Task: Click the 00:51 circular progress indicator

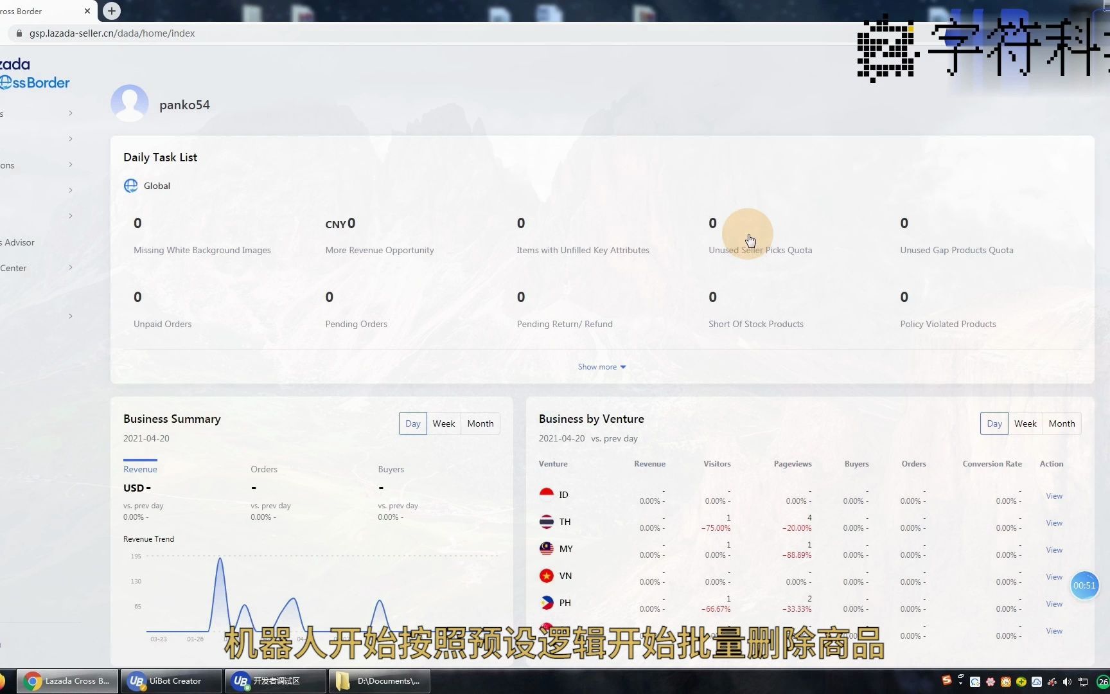Action: (1084, 585)
